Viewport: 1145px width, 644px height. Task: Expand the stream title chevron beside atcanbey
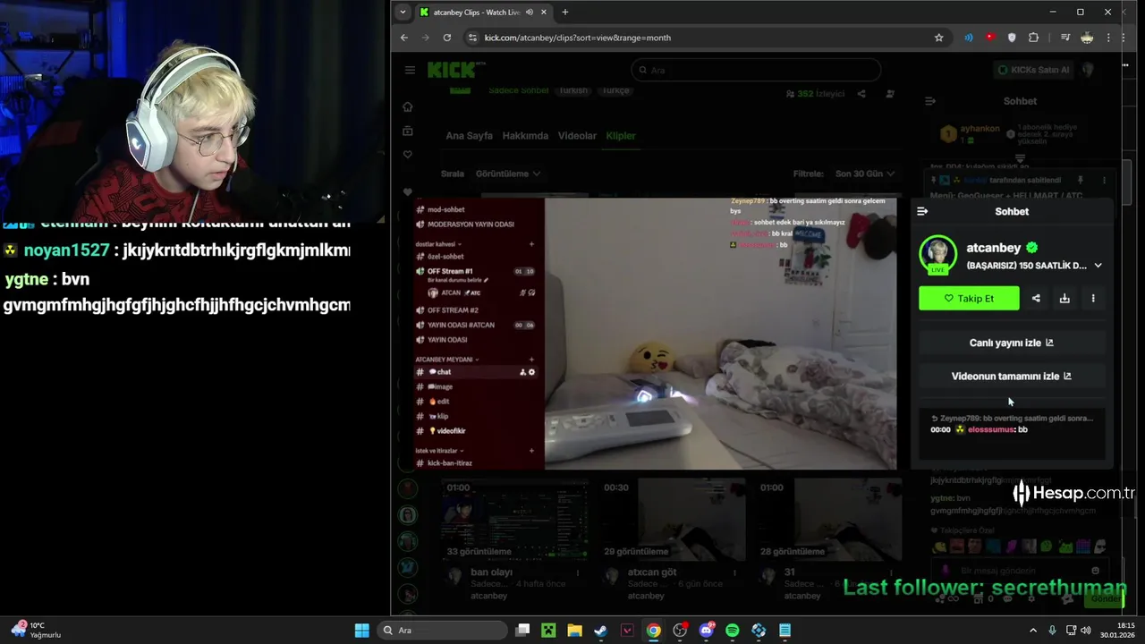(1098, 266)
